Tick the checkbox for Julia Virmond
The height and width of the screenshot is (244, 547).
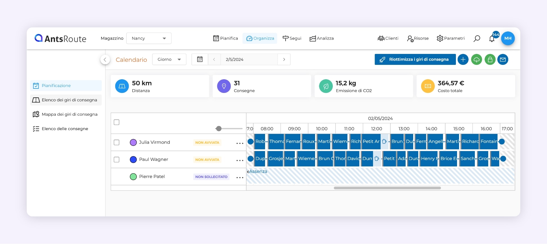117,142
